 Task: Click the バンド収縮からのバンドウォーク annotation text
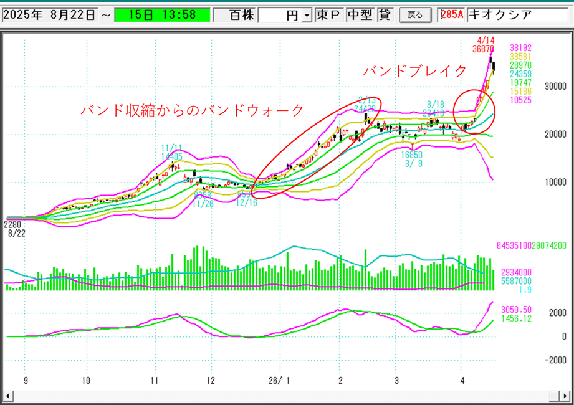click(192, 110)
